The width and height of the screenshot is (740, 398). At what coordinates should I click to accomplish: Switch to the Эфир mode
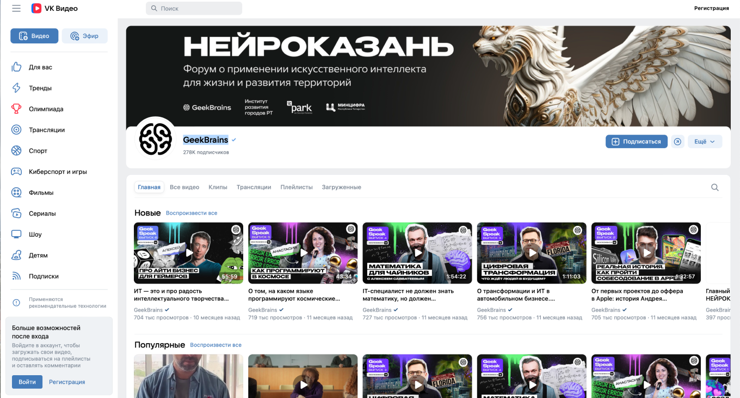click(x=84, y=36)
